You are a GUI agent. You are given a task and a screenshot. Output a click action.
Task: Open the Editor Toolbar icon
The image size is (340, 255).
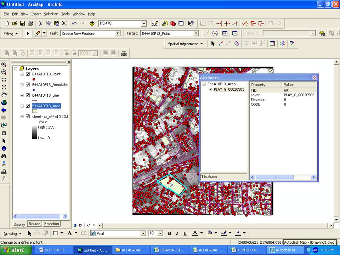point(155,23)
